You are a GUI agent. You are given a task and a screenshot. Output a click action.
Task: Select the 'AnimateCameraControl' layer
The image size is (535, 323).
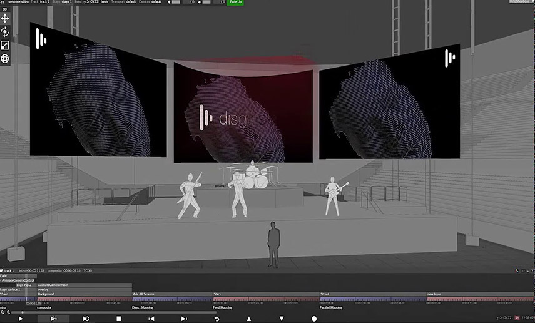18,280
